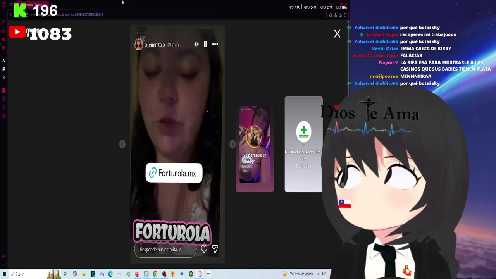Open Twitch in the browser sidebar
This screenshot has width=496, height=279.
tap(3, 69)
